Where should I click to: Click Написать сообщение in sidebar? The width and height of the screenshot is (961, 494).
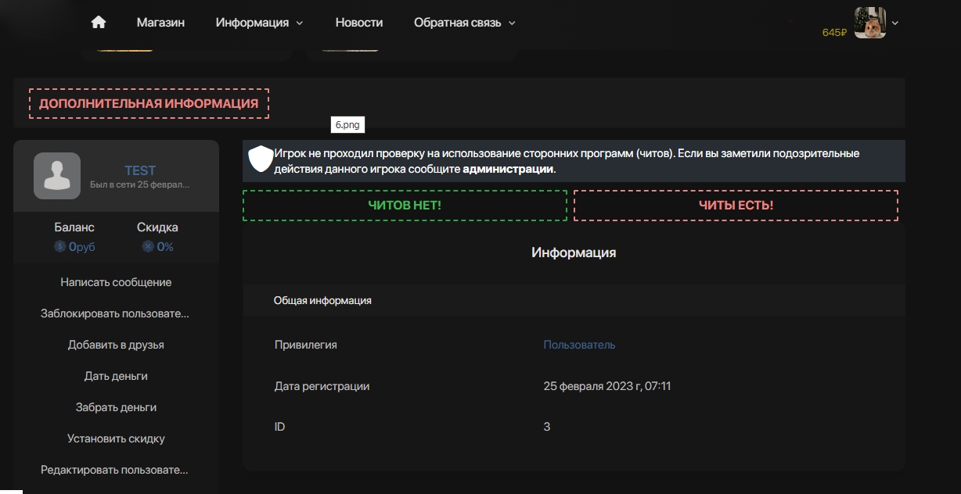116,282
